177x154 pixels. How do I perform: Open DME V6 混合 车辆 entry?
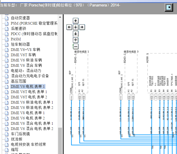26,65
